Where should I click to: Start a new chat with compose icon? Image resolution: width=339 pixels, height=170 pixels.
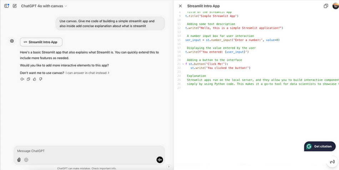(15, 6)
